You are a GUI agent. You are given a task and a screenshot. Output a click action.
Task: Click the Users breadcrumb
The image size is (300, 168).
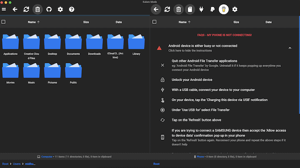(x=17, y=164)
